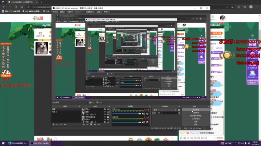The width and height of the screenshot is (261, 146).
Task: Toggle visibility of the 图像 7 source
Action: coord(105,112)
